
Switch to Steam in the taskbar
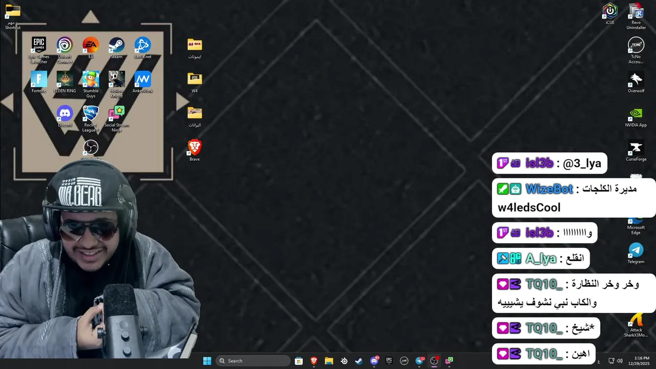359,361
